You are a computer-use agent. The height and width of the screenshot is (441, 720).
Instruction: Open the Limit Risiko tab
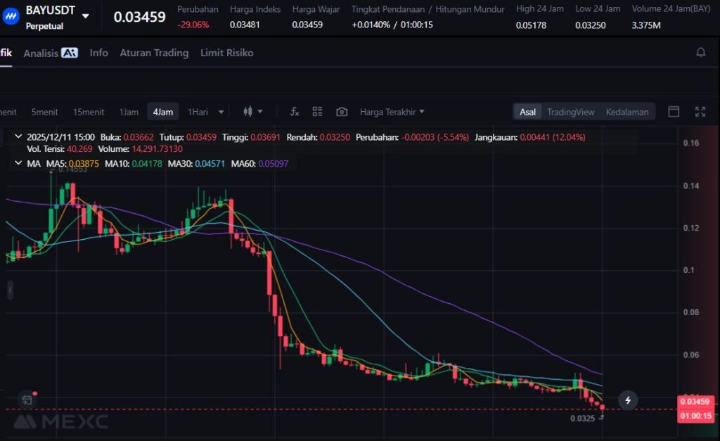coord(226,53)
